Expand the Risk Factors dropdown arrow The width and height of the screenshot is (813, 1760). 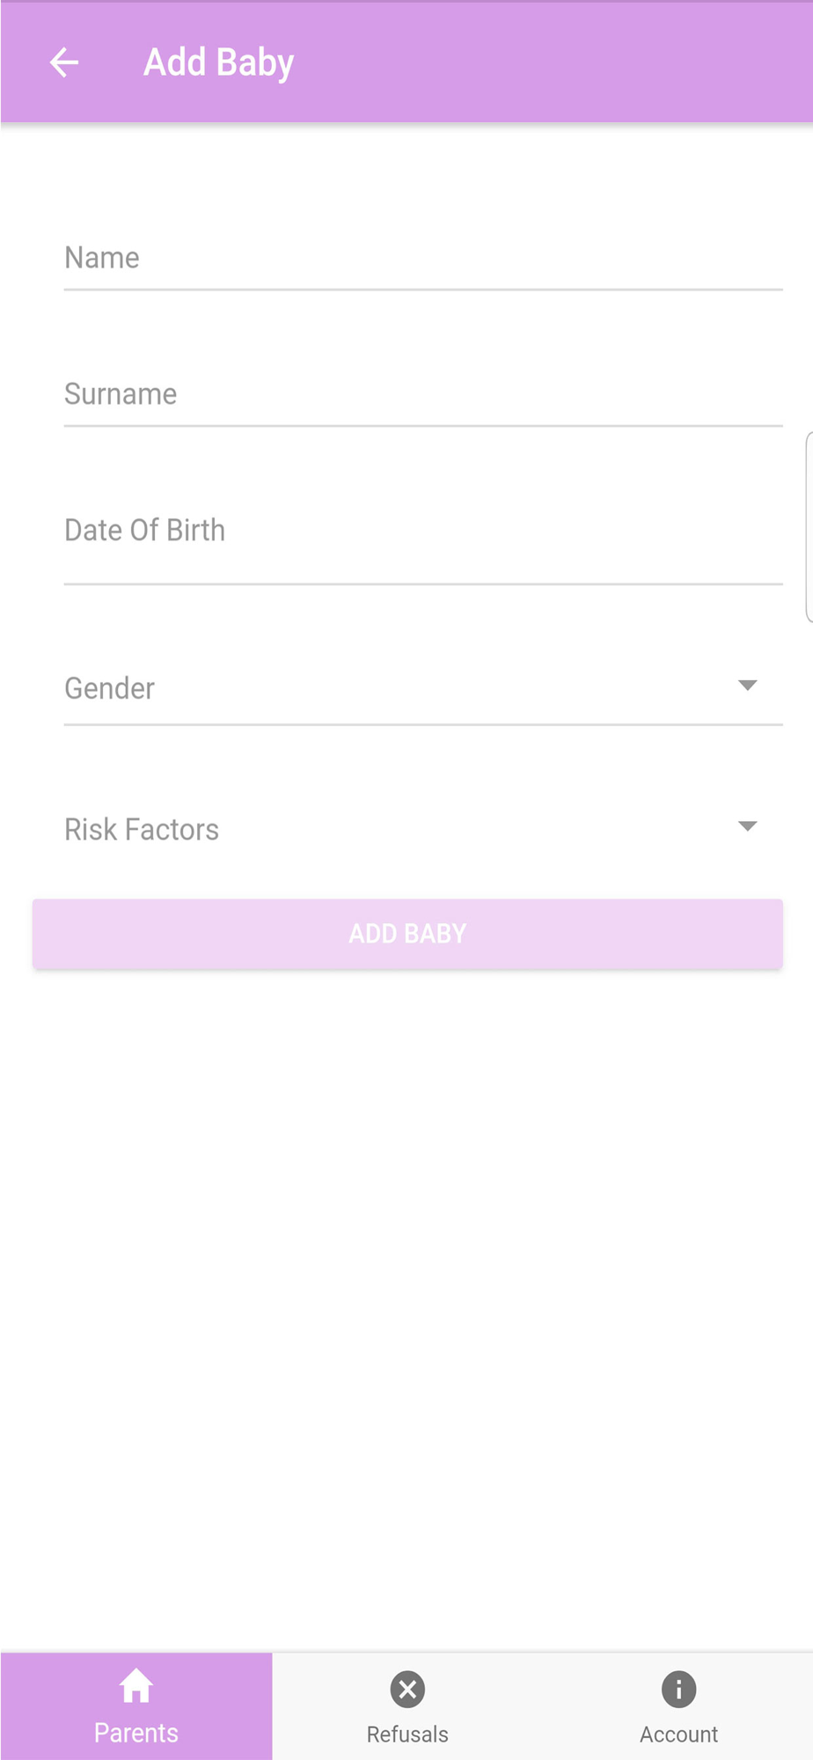coord(747,826)
